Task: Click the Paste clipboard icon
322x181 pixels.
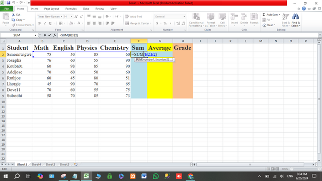Action: pos(6,17)
